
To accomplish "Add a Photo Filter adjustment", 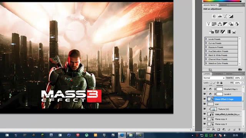I will click(231, 24).
